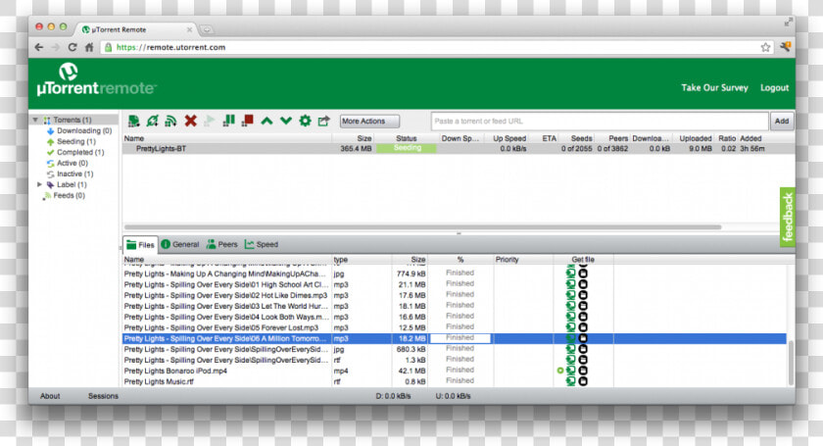
Task: Select the uTorrent Remote browser tab
Action: 135,29
